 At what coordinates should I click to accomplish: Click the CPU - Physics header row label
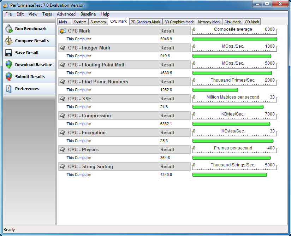pos(83,149)
